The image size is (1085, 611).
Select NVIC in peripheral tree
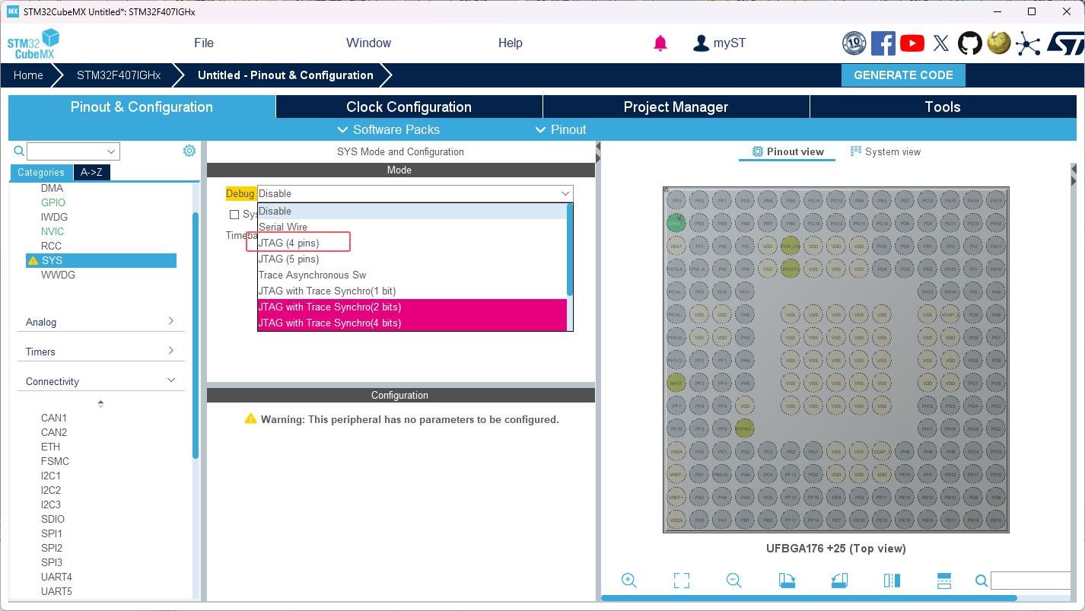(52, 231)
